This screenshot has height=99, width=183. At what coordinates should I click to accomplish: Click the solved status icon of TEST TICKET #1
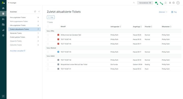click(58, 69)
